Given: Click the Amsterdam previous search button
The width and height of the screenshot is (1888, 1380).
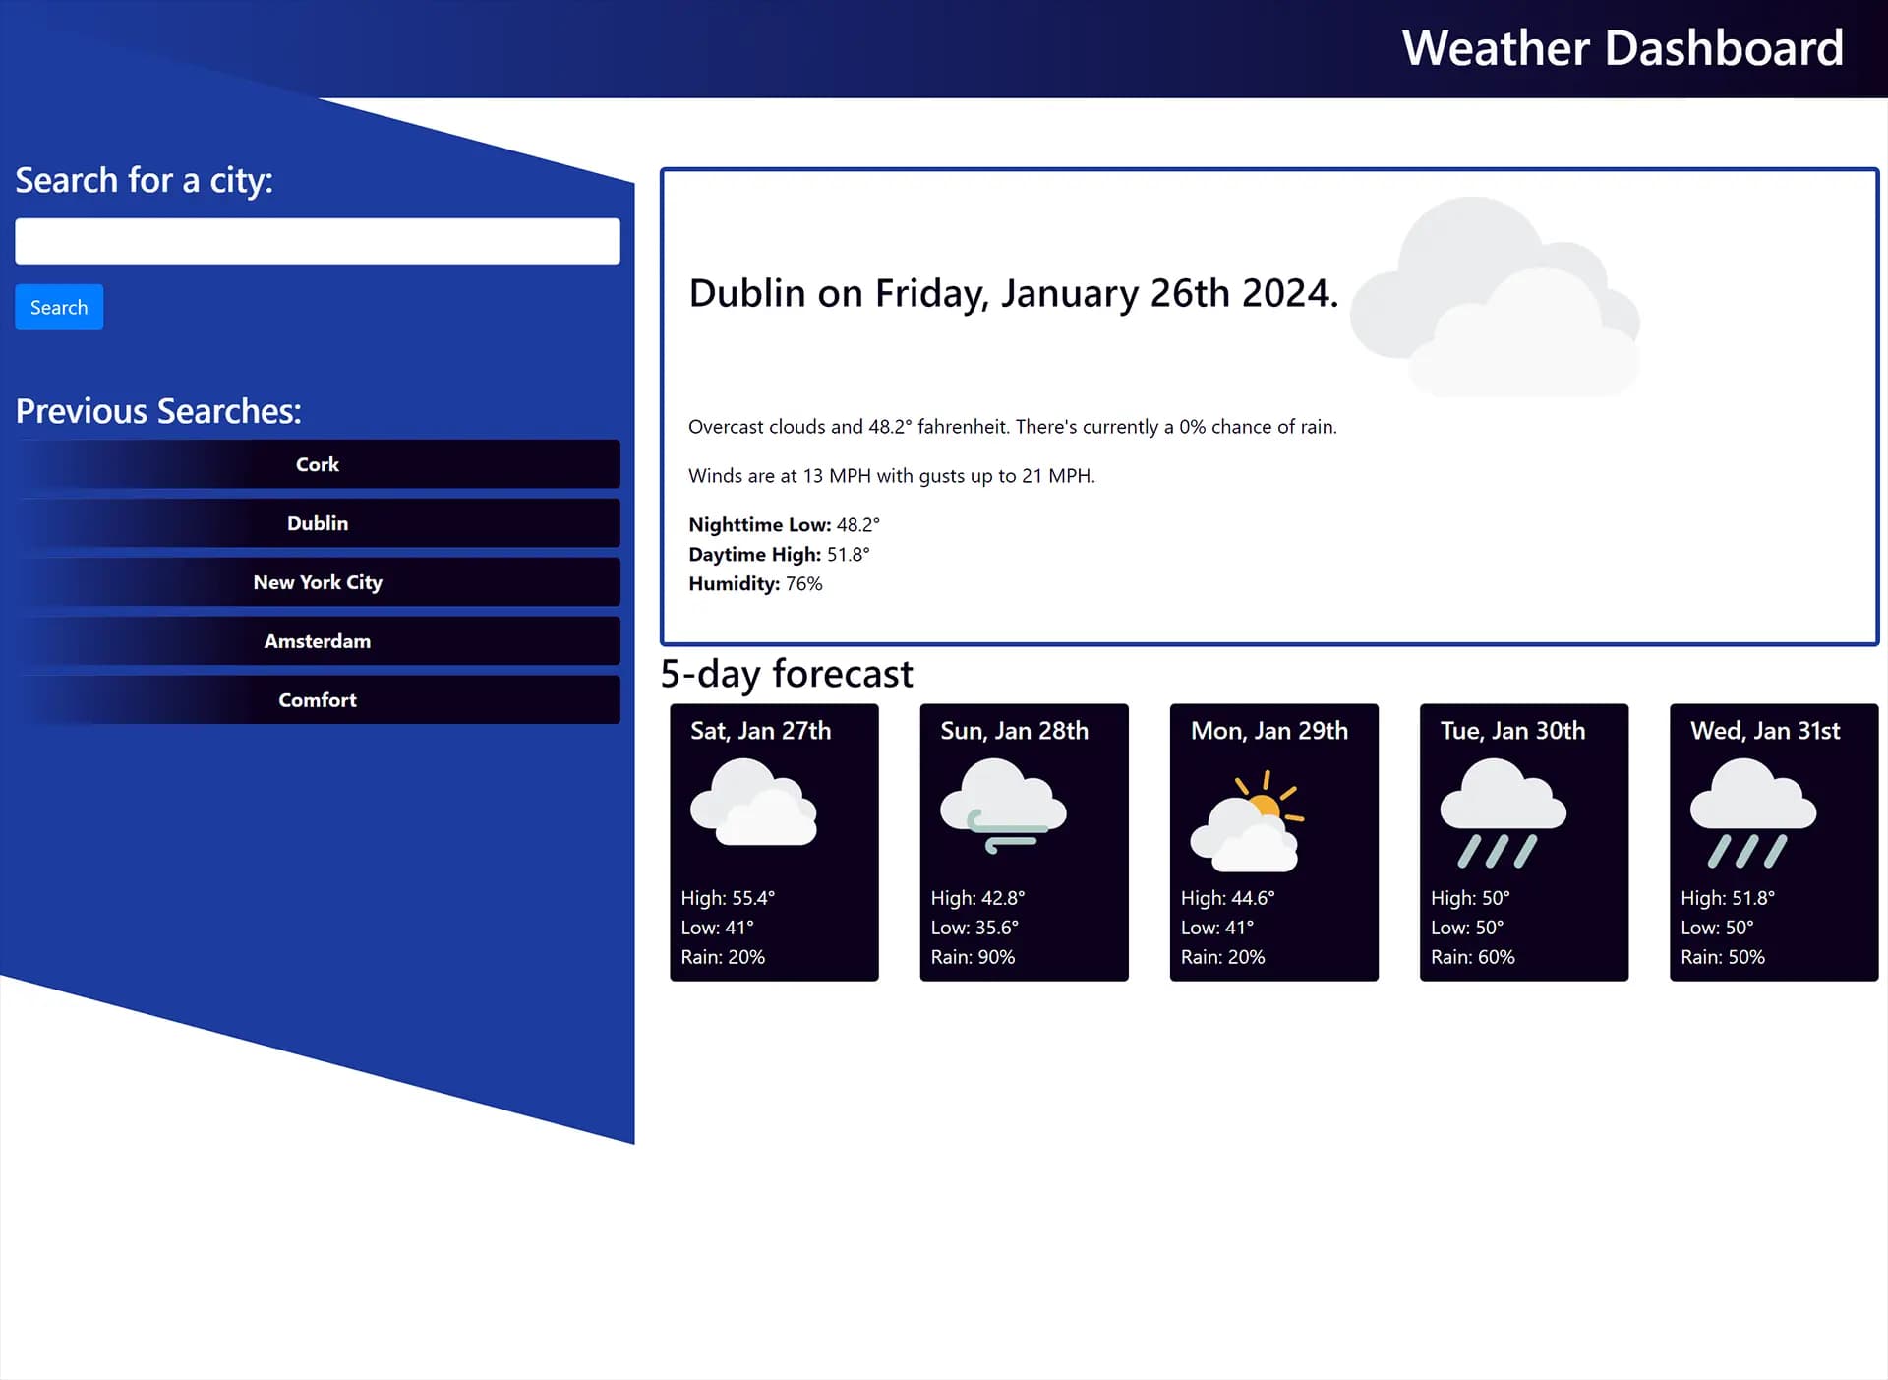Looking at the screenshot, I should (x=317, y=641).
